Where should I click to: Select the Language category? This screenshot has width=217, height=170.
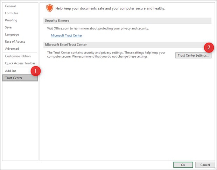tap(12, 35)
